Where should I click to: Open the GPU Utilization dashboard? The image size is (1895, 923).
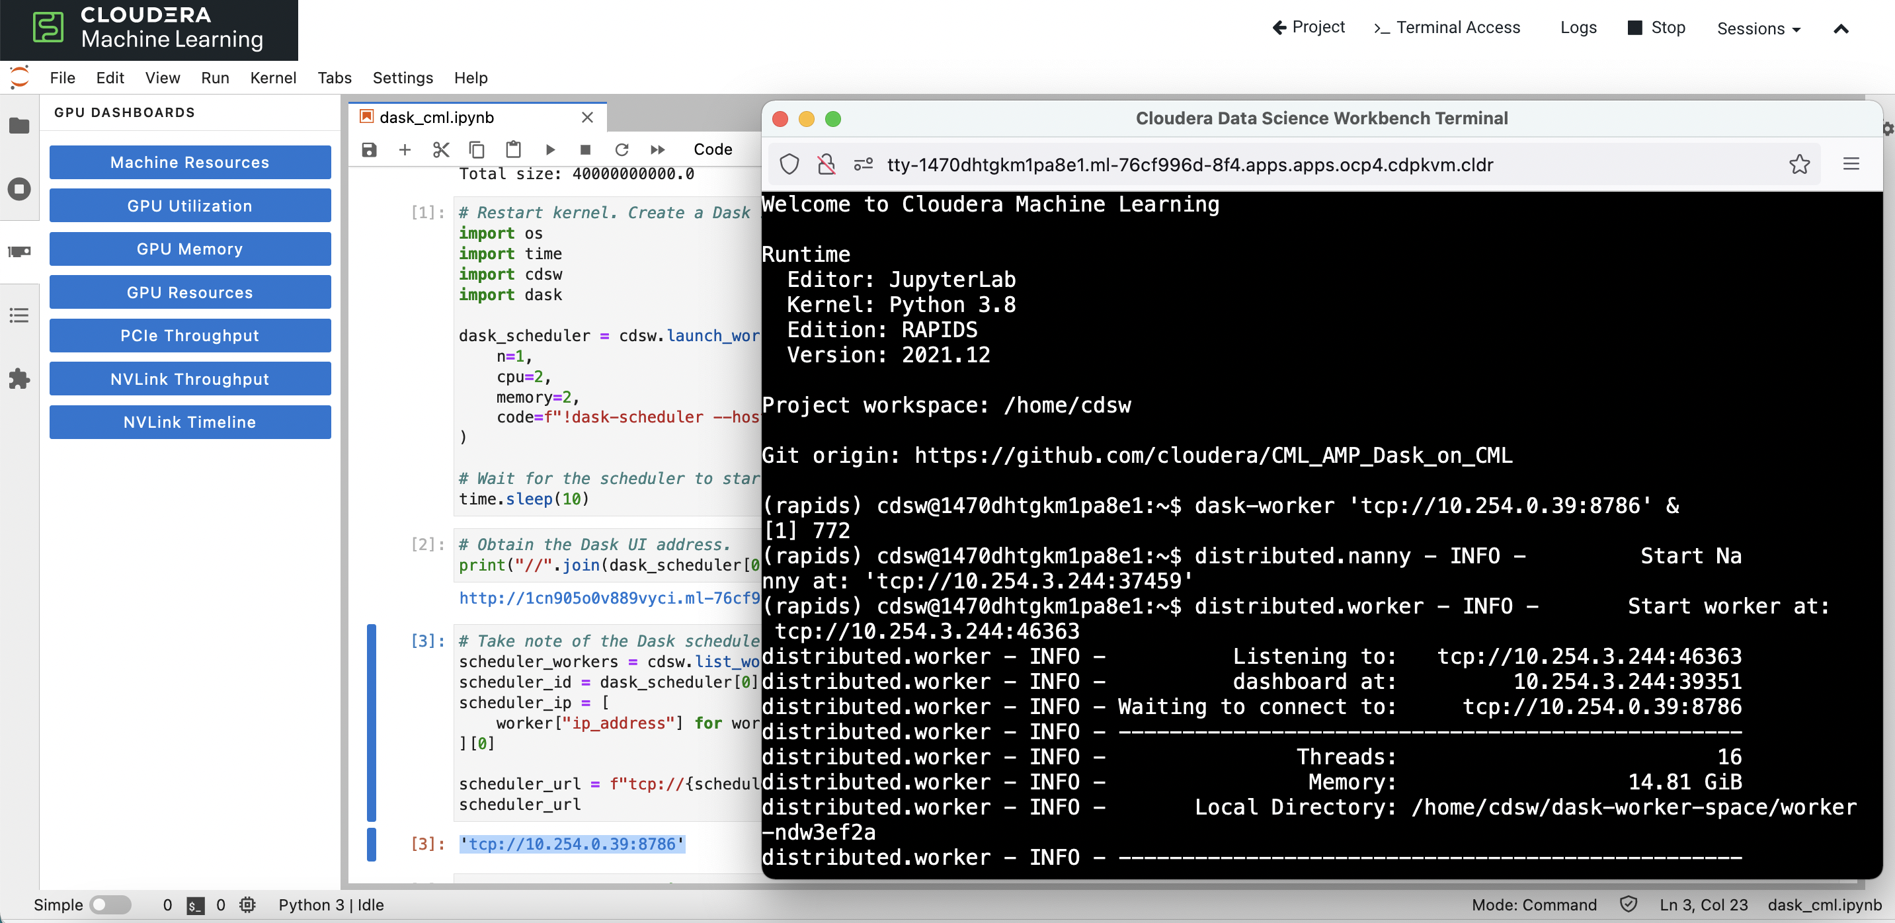coord(190,205)
